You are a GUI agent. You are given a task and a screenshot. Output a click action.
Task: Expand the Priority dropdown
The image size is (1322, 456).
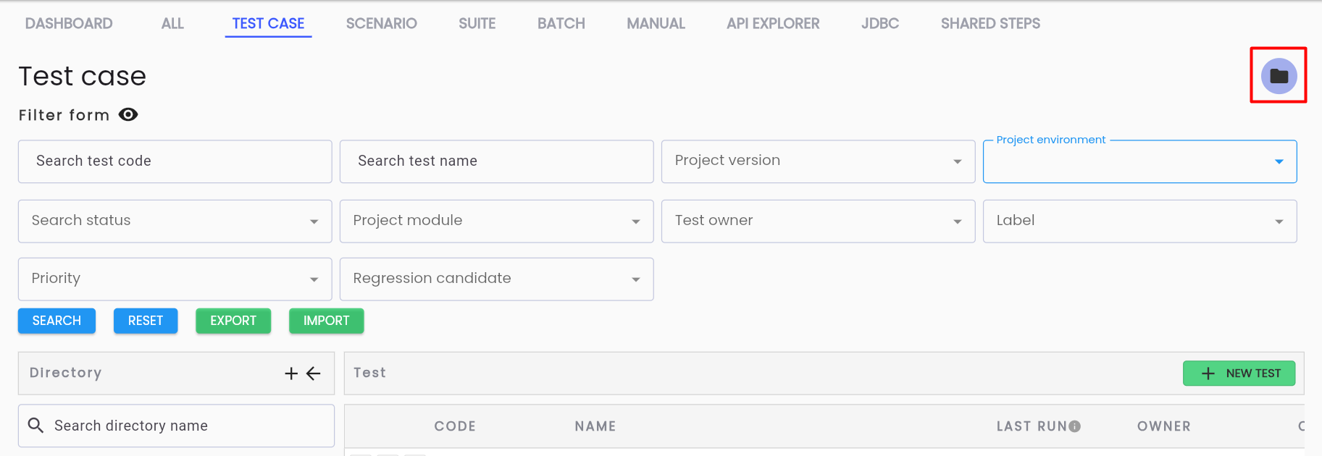pyautogui.click(x=175, y=279)
